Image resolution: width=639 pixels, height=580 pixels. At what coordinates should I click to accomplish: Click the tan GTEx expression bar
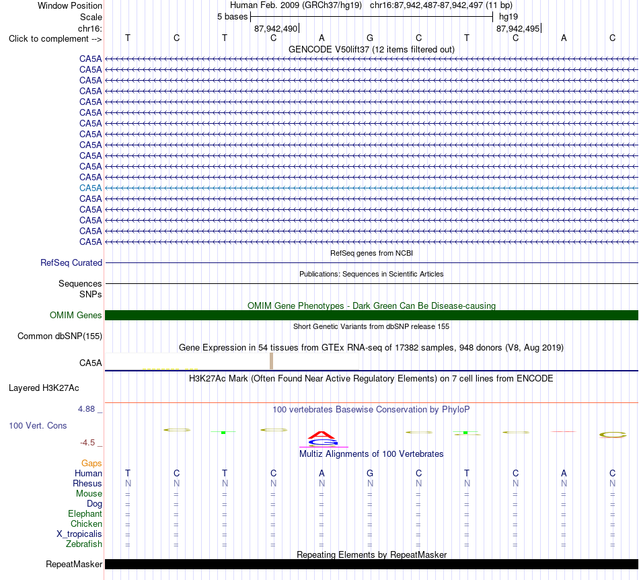coord(272,361)
